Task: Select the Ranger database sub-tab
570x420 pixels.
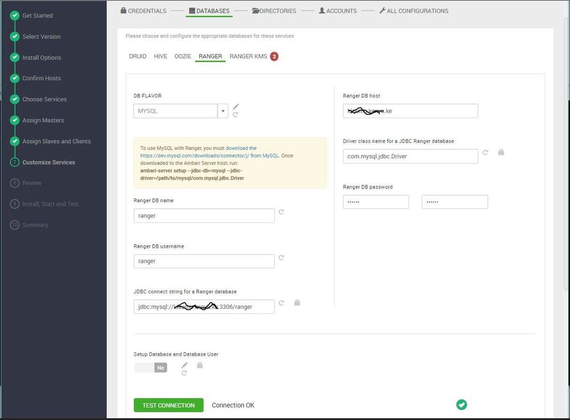Action: pos(210,56)
